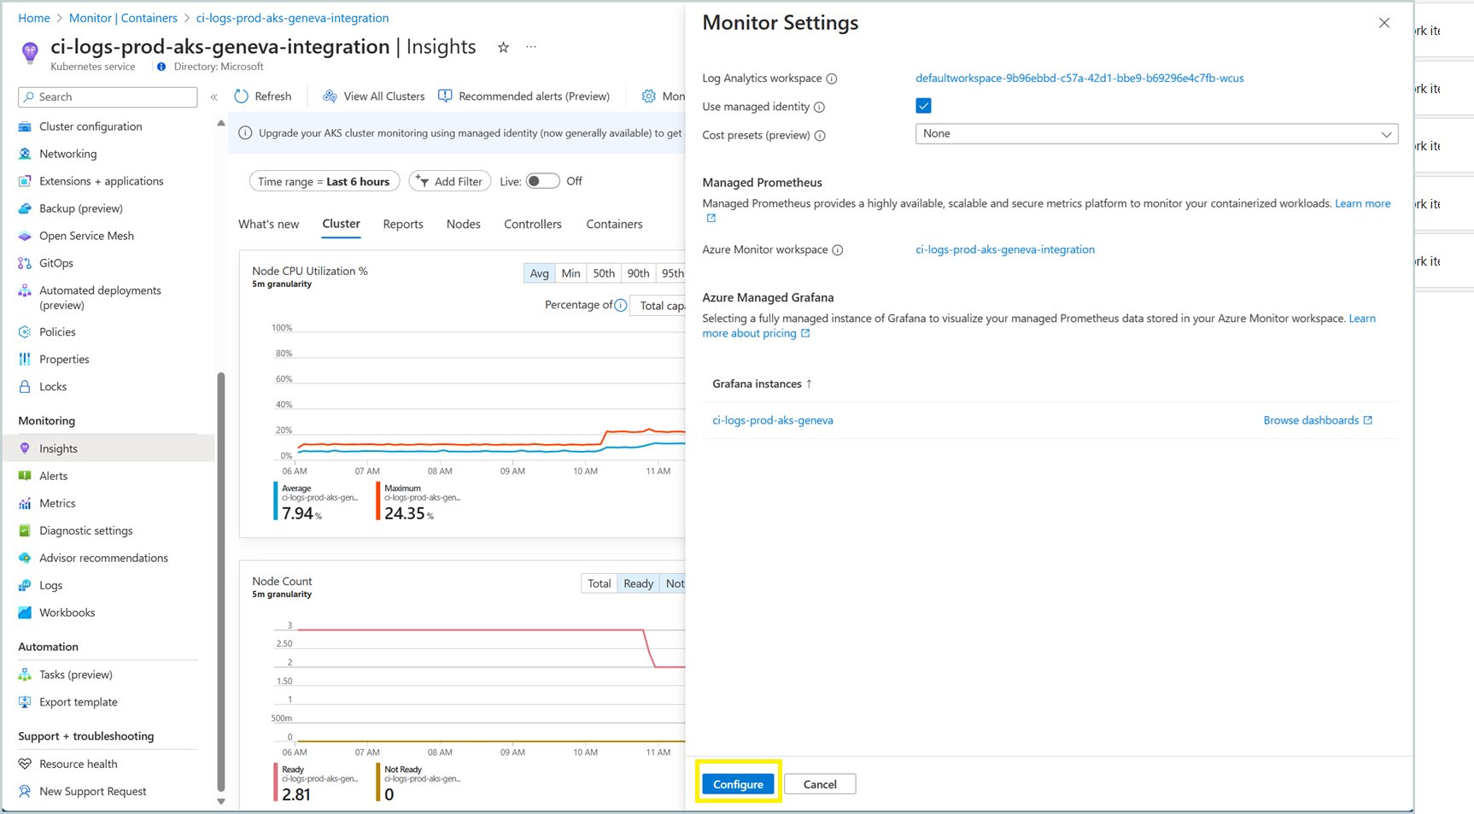Toggle Total series in Node Count chart
This screenshot has height=814, width=1474.
pos(599,583)
